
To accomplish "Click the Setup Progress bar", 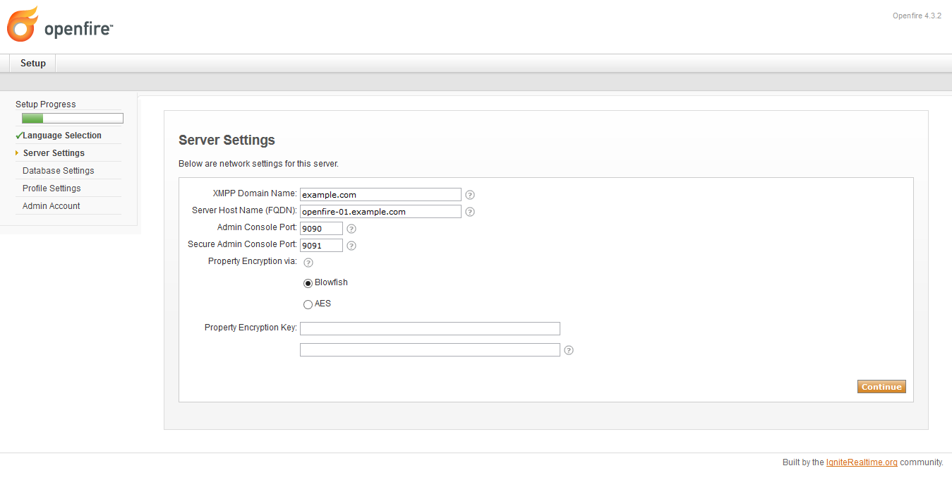I will pos(71,118).
